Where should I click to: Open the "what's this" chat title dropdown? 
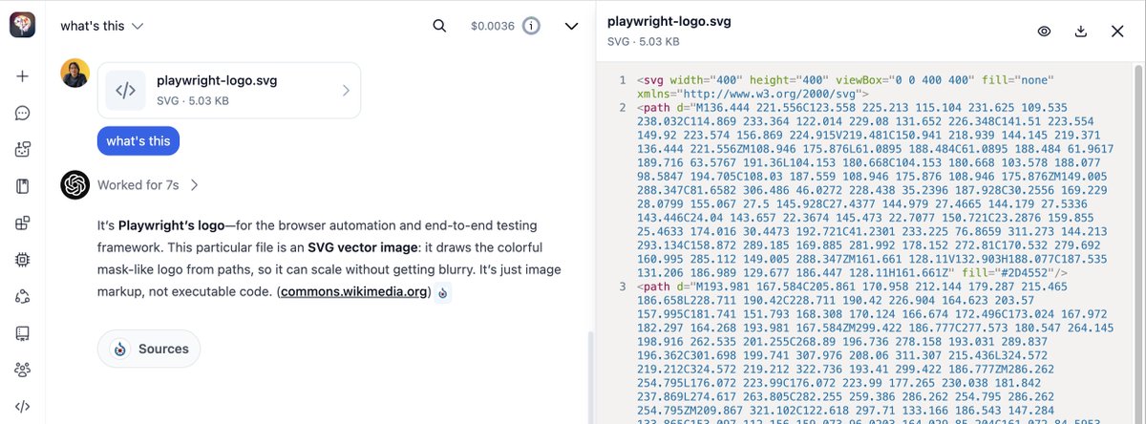(x=102, y=26)
